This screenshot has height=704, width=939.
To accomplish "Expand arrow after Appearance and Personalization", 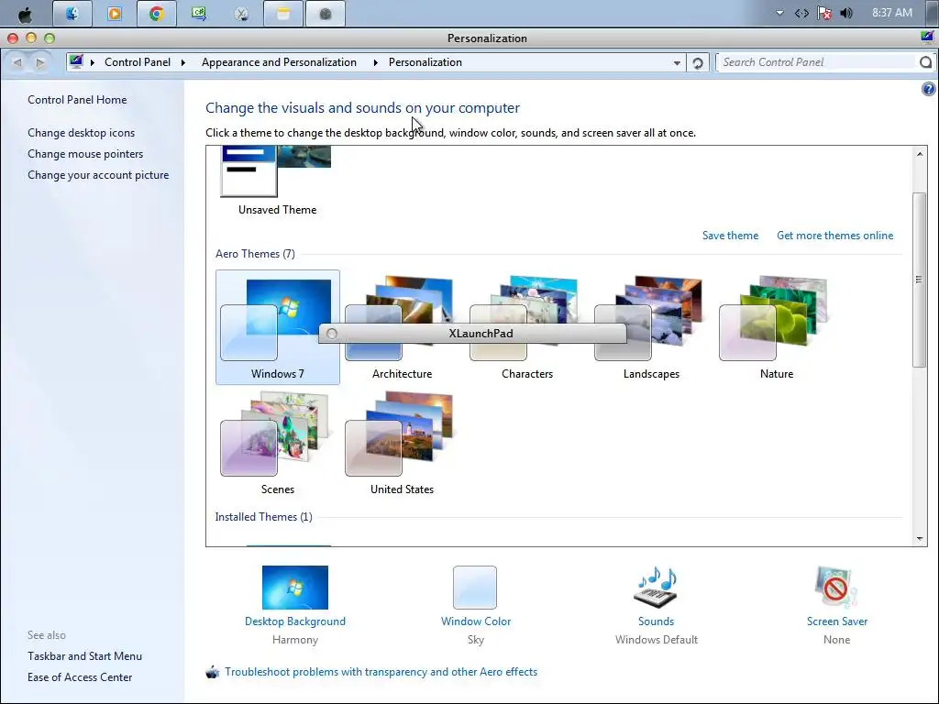I will [x=375, y=62].
